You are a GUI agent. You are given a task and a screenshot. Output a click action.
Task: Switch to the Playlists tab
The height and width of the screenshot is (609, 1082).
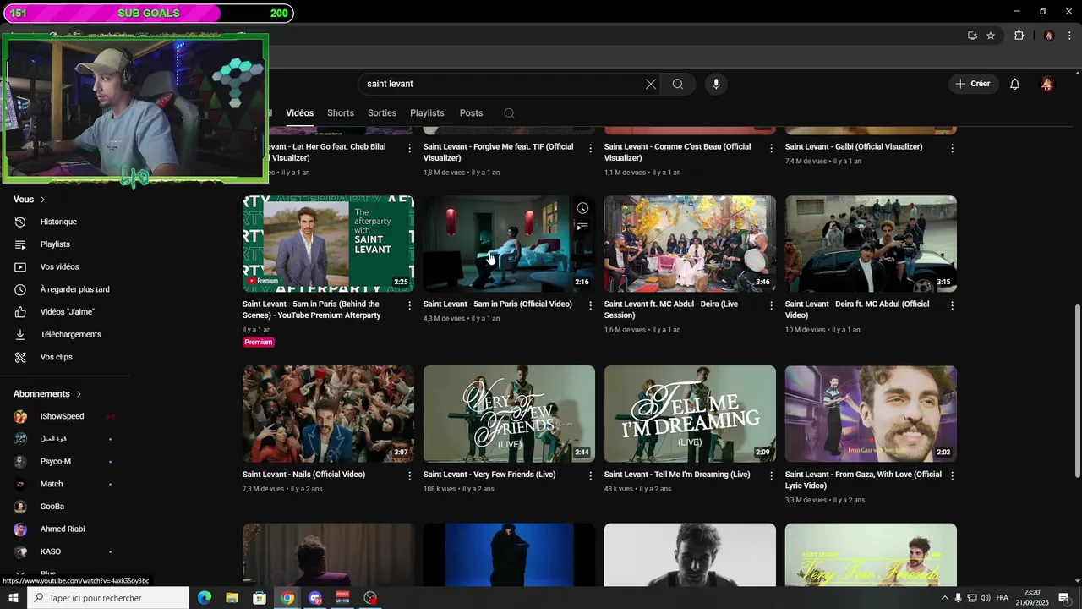click(427, 113)
